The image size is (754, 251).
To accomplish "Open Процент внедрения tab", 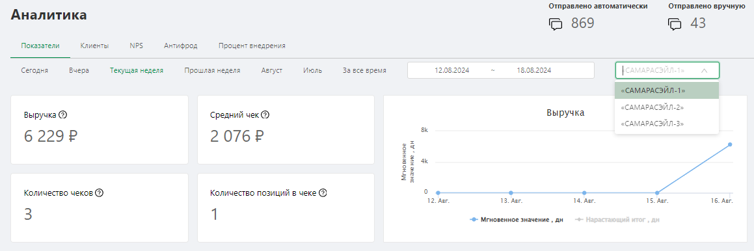I will [252, 46].
